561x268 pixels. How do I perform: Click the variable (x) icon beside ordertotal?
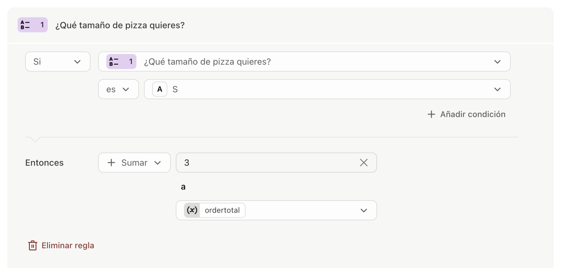[x=192, y=210]
